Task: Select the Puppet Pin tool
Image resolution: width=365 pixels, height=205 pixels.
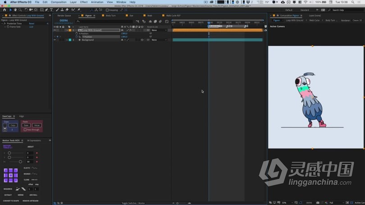Action: click(79, 10)
